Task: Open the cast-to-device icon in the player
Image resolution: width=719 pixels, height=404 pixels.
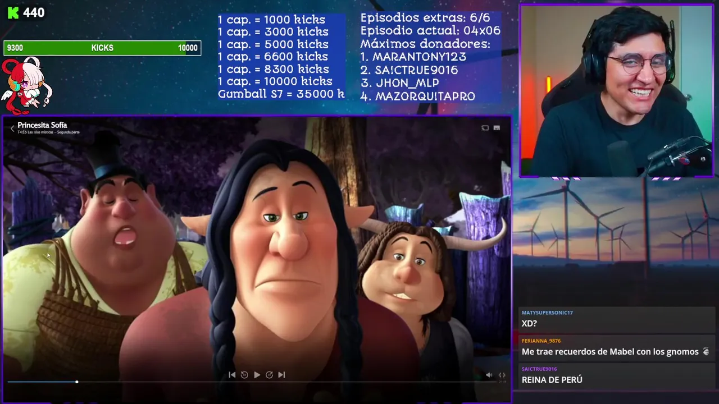Action: pyautogui.click(x=485, y=128)
